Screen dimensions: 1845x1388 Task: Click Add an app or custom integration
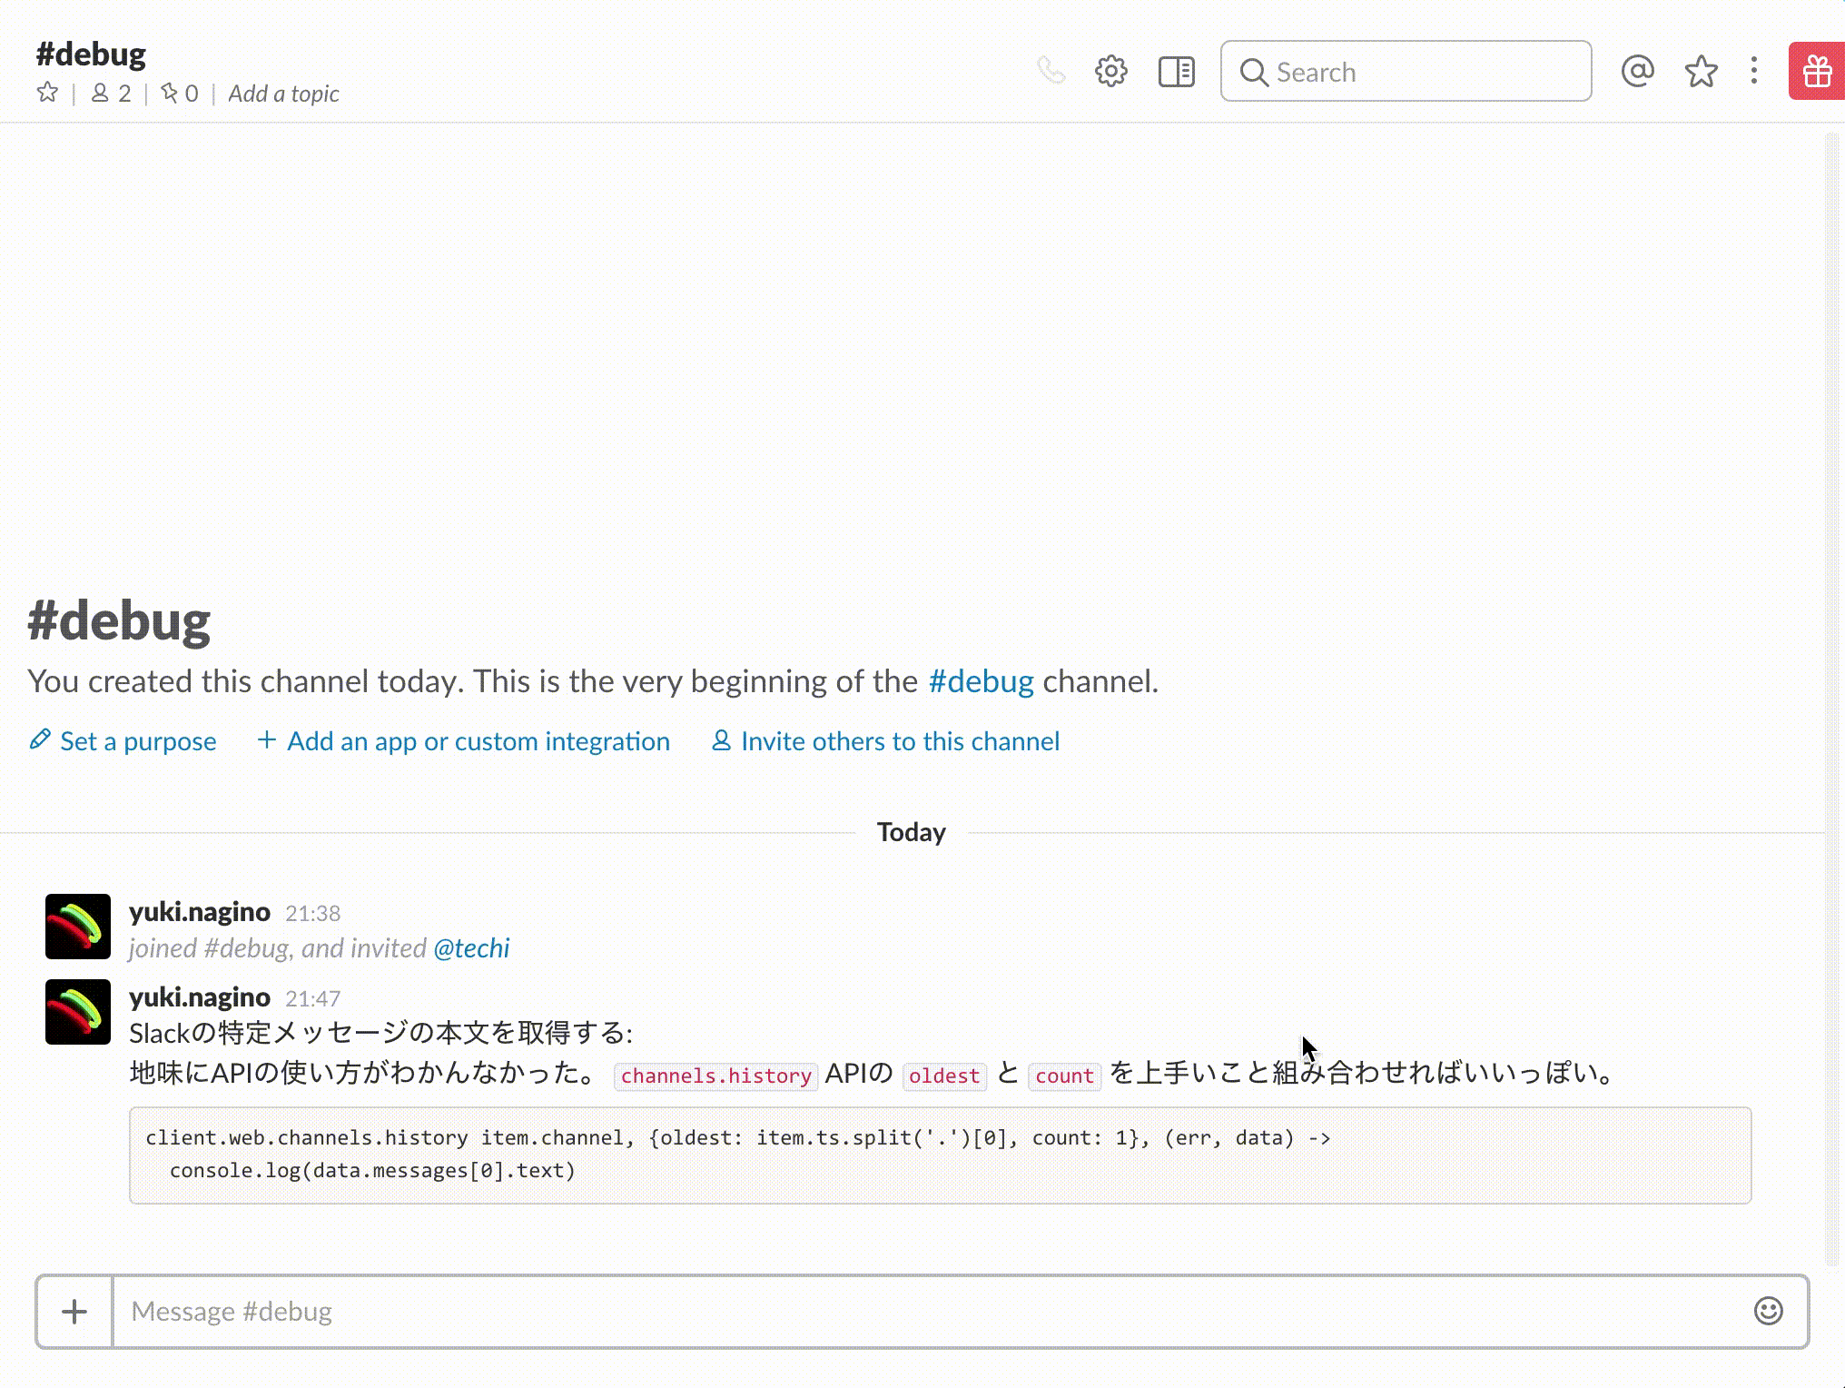click(x=464, y=741)
